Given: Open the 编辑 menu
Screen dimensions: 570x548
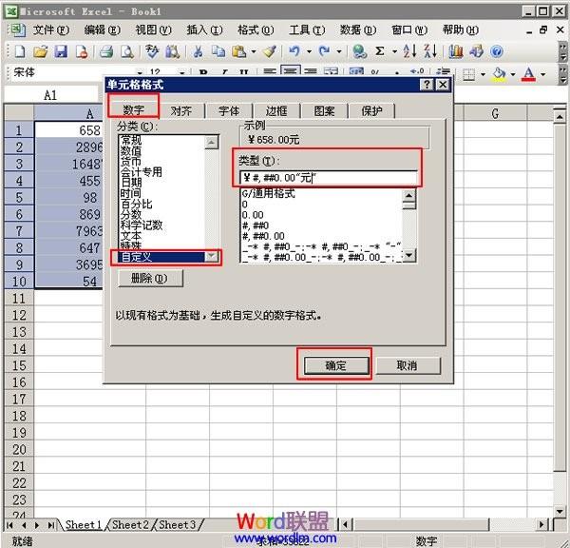Looking at the screenshot, I should pyautogui.click(x=103, y=29).
